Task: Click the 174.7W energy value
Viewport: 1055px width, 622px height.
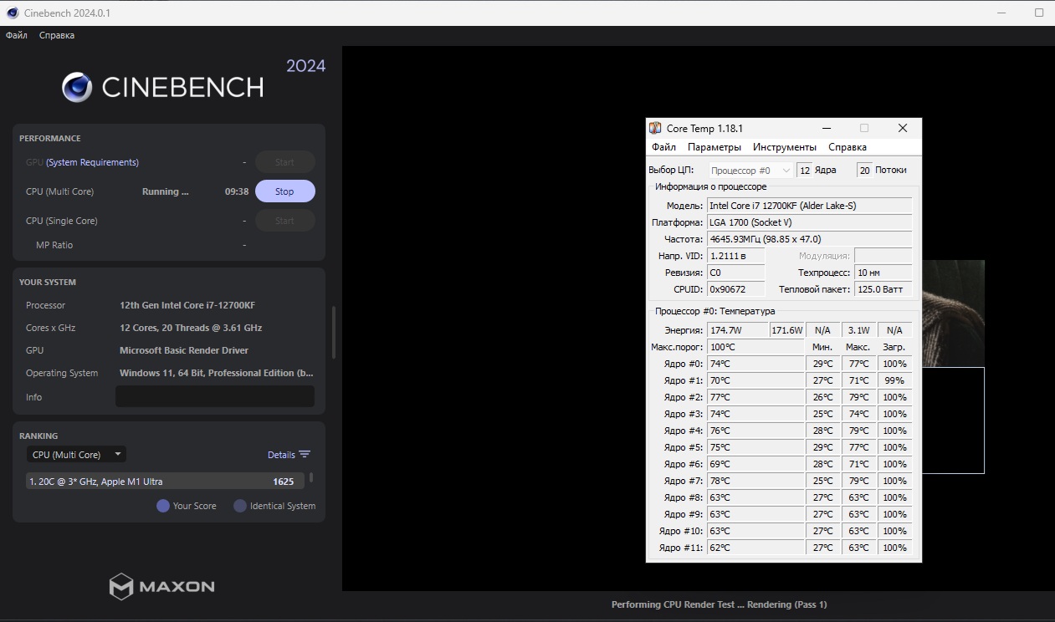Action: coord(737,330)
